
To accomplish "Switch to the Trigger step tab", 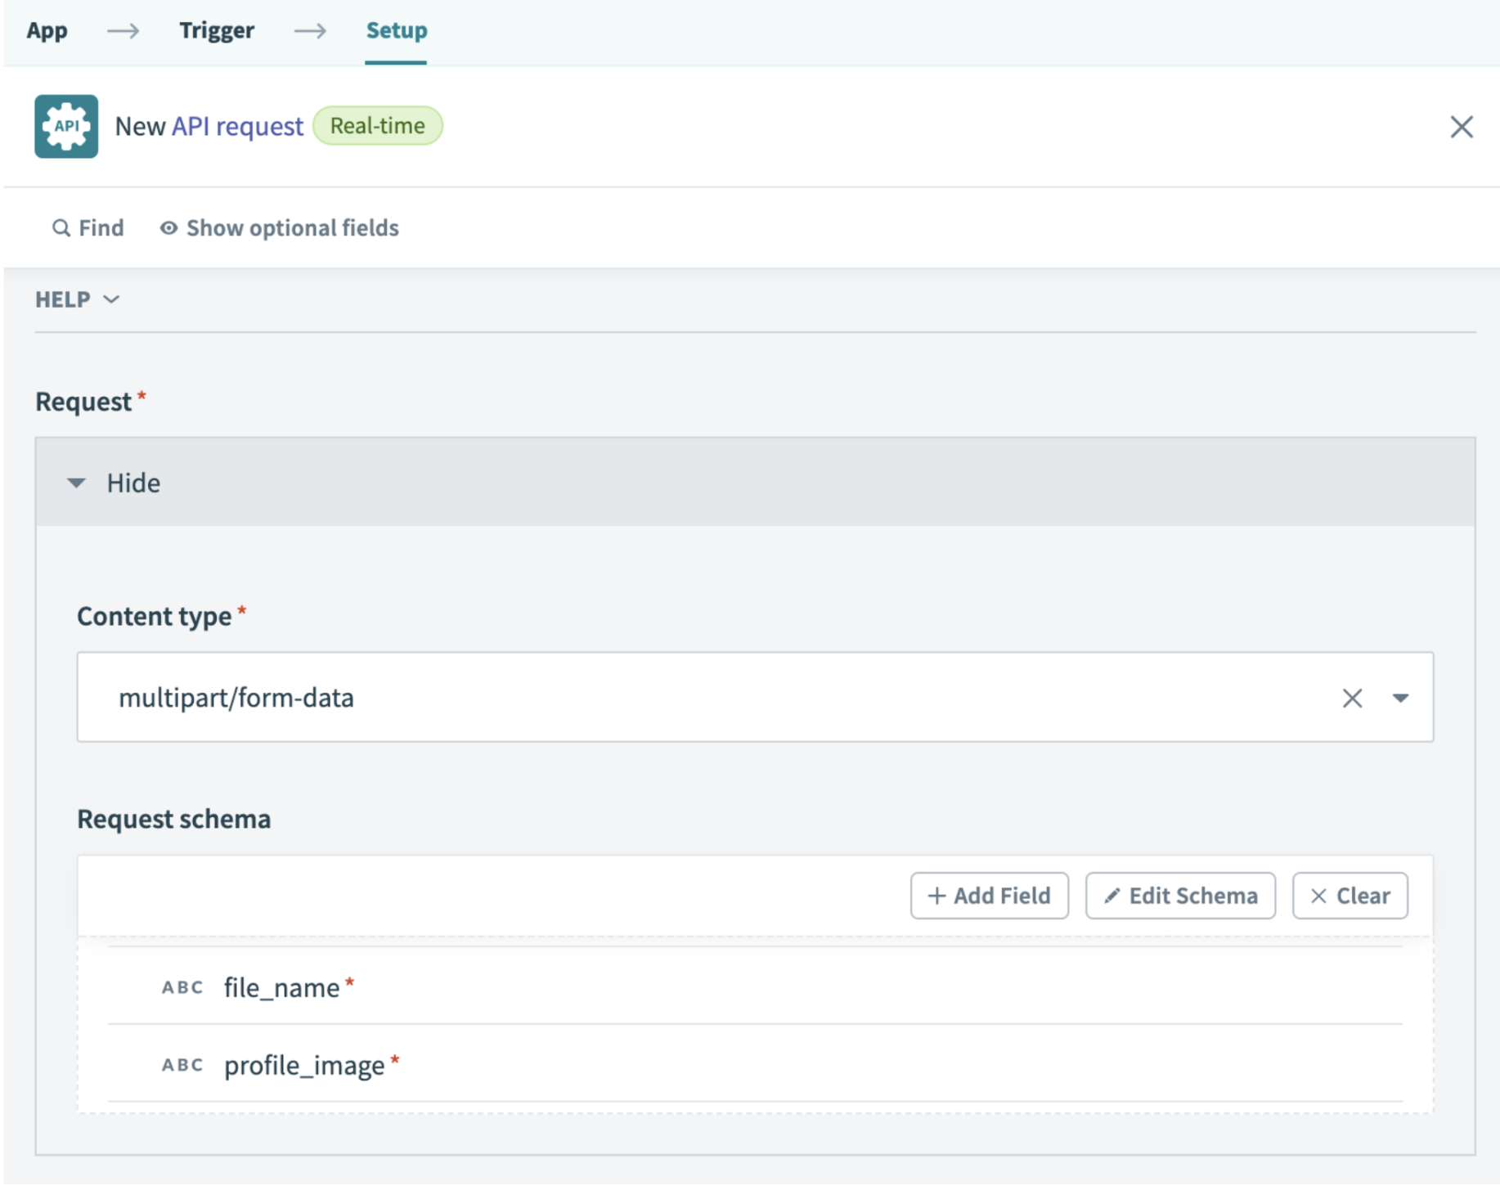I will click(217, 30).
